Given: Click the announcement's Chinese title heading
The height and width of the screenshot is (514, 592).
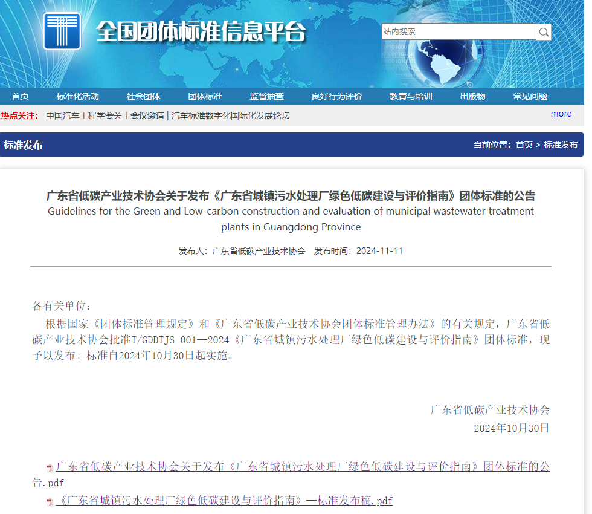Looking at the screenshot, I should point(291,196).
